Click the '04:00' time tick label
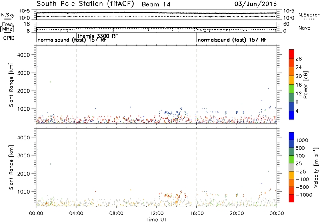This screenshot has width=320, height=222. click(x=76, y=214)
